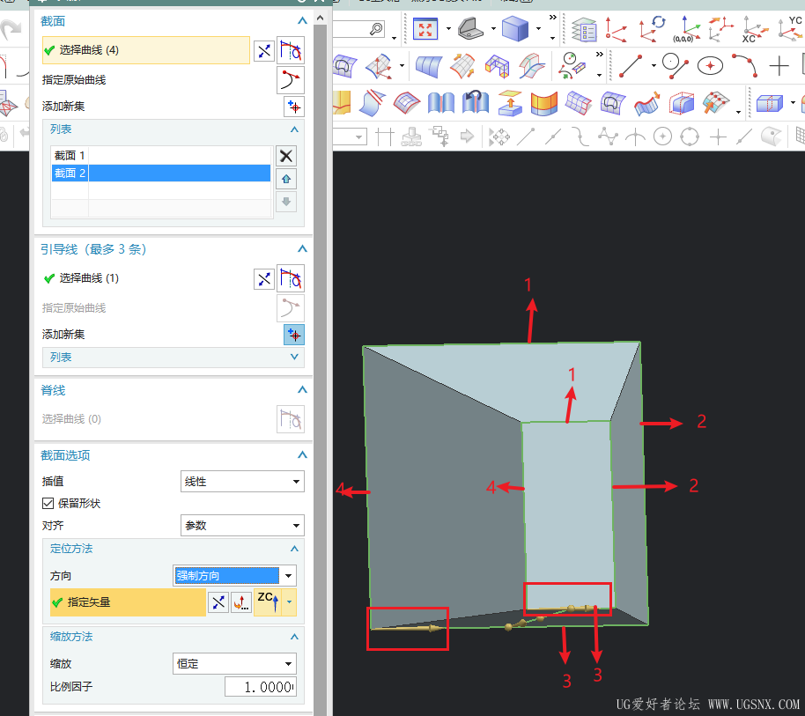Screen dimensions: 805x716
Task: Collapse the 缩放方法 group
Action: click(x=294, y=637)
